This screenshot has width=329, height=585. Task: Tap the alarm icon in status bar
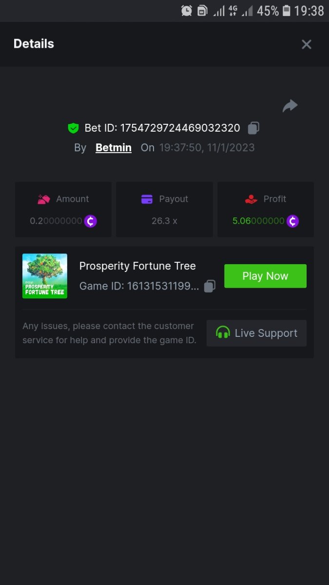186,11
